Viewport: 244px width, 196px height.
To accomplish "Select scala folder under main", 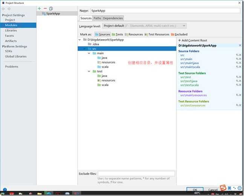I will pos(103,67).
